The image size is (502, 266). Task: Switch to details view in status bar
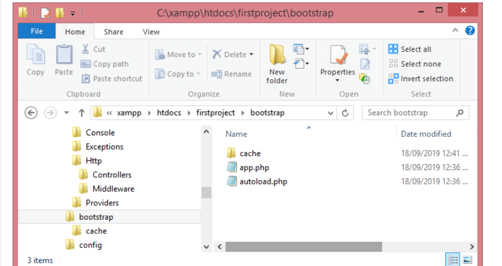click(x=454, y=260)
